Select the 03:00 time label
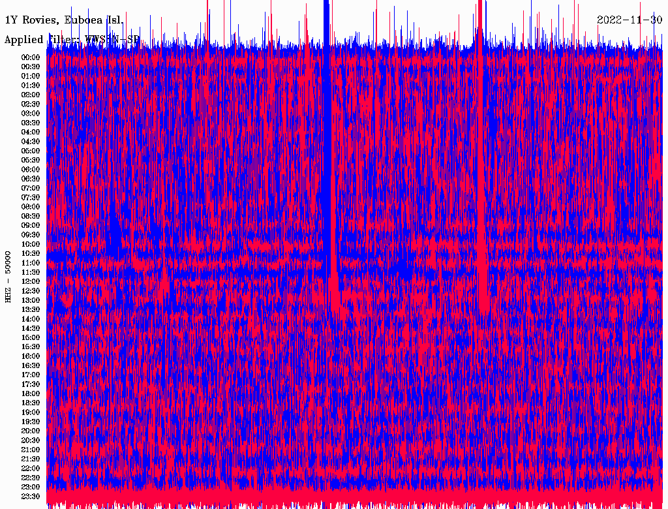 click(x=31, y=114)
